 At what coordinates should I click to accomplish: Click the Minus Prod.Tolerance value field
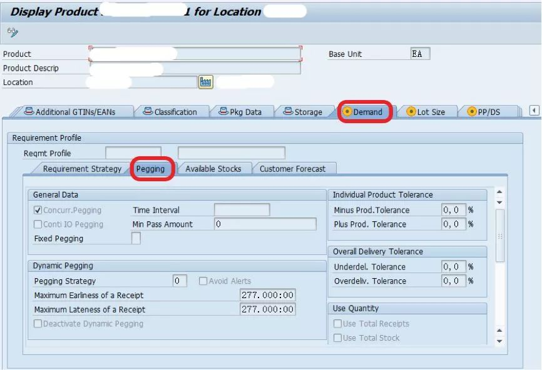click(x=454, y=210)
